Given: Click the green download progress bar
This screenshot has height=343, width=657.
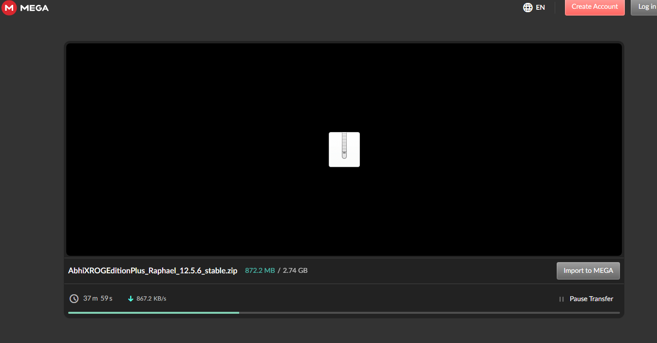Looking at the screenshot, I should tap(154, 313).
